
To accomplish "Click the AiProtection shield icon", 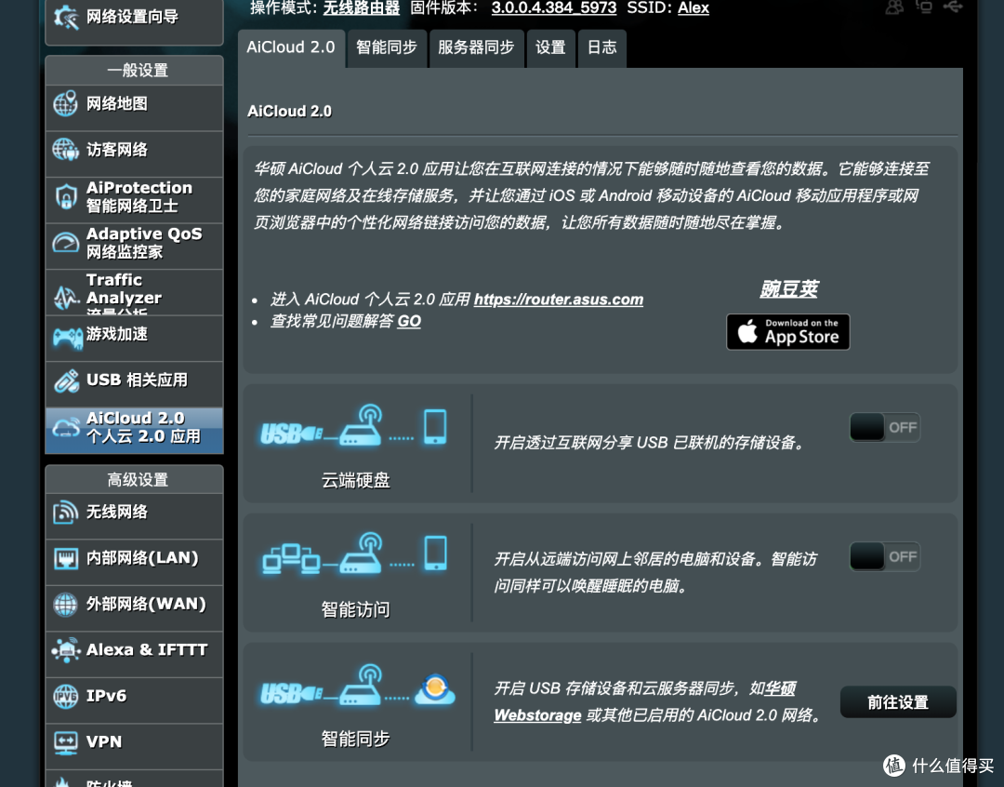I will 65,197.
